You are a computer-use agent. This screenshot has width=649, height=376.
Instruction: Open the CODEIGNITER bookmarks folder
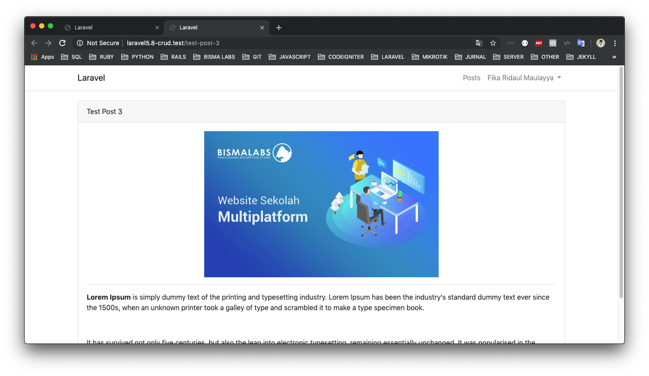coord(341,57)
